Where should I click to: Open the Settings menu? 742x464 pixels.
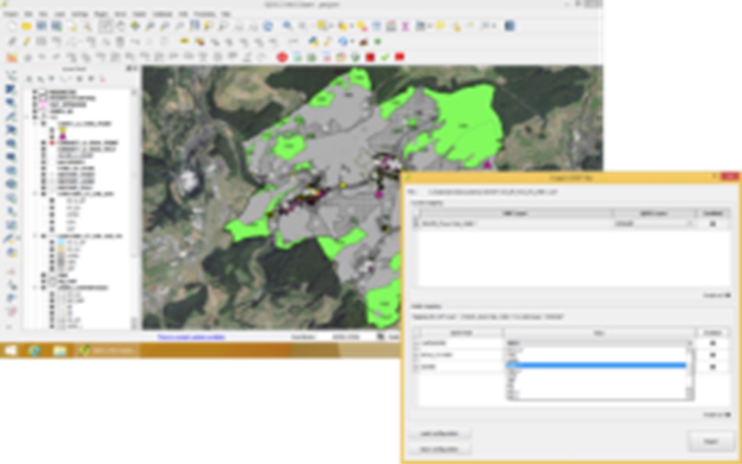click(x=79, y=14)
